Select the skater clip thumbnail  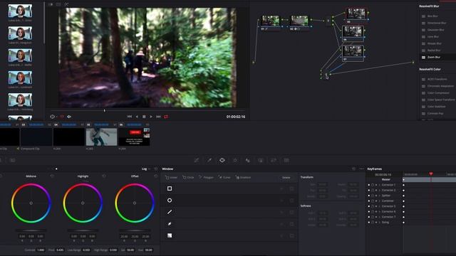coord(101,137)
